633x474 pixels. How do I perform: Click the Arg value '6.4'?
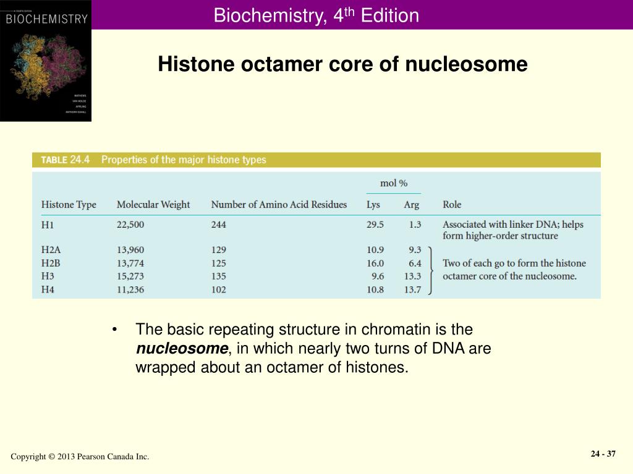415,263
